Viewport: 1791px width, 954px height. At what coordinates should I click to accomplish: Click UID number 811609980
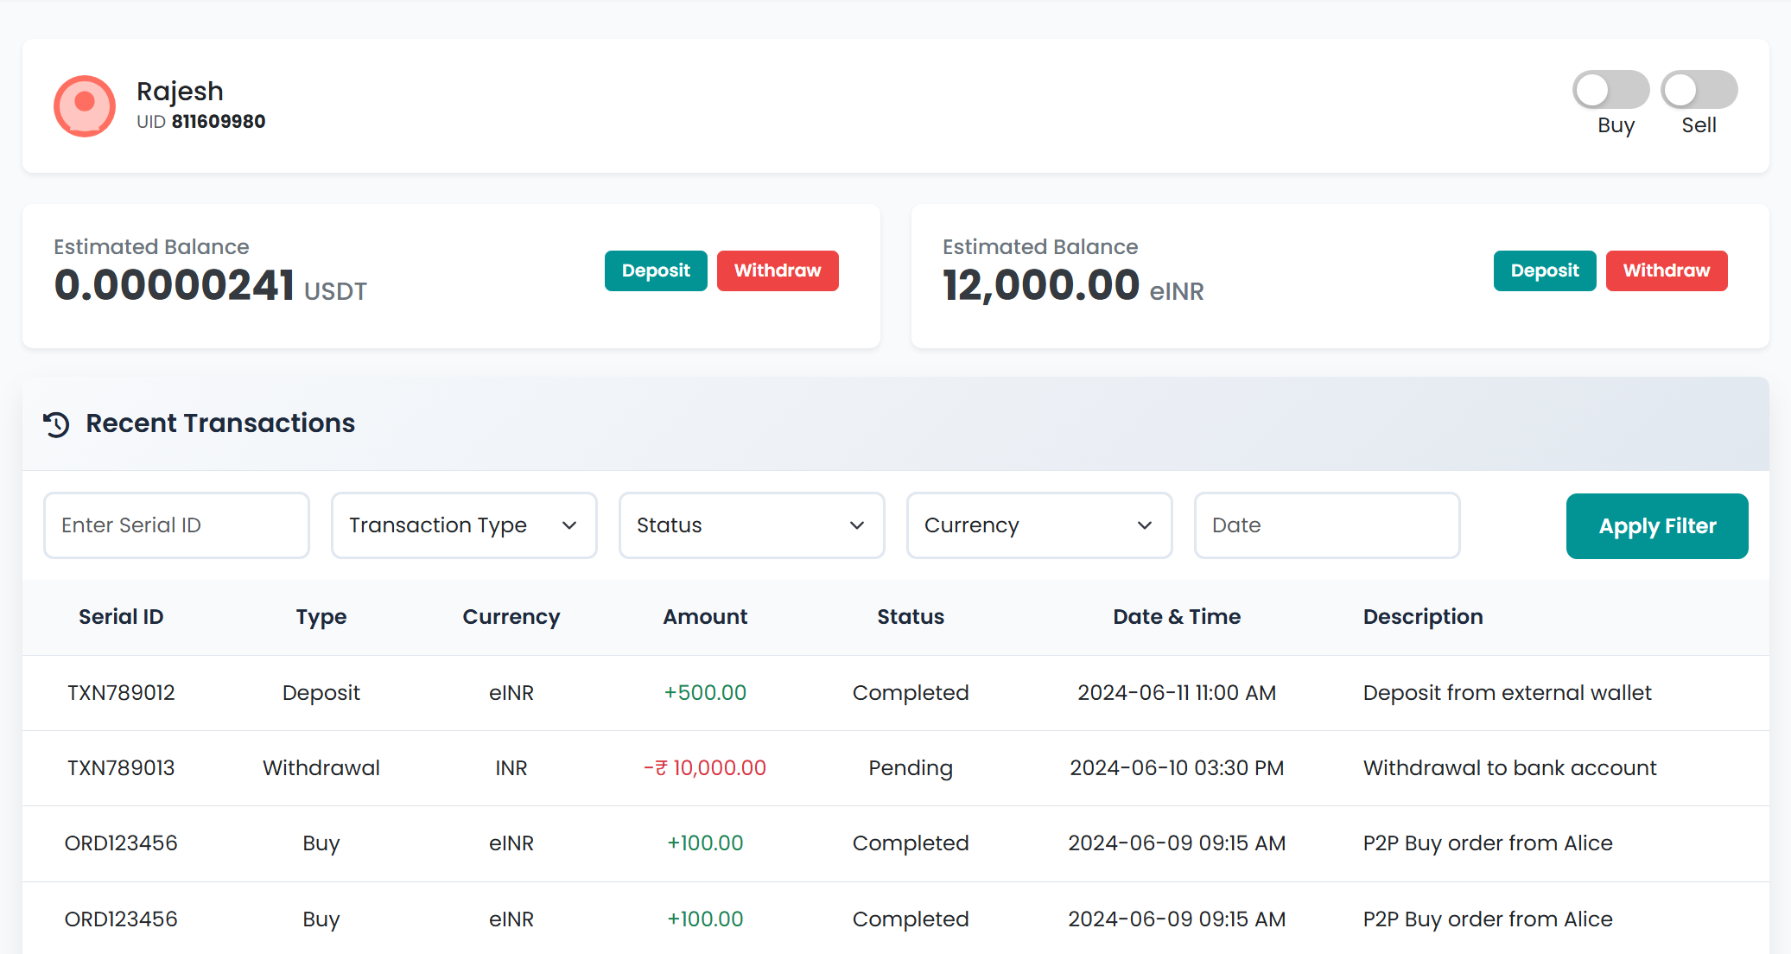tap(219, 122)
